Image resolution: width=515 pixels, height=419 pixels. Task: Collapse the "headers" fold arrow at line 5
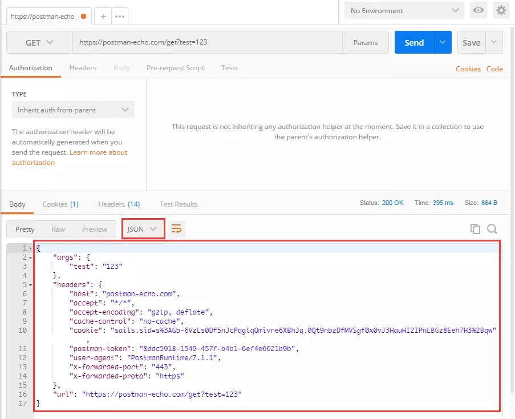click(x=30, y=285)
